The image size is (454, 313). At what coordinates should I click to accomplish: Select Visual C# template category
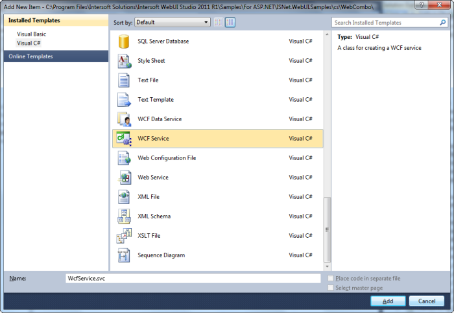[x=28, y=43]
